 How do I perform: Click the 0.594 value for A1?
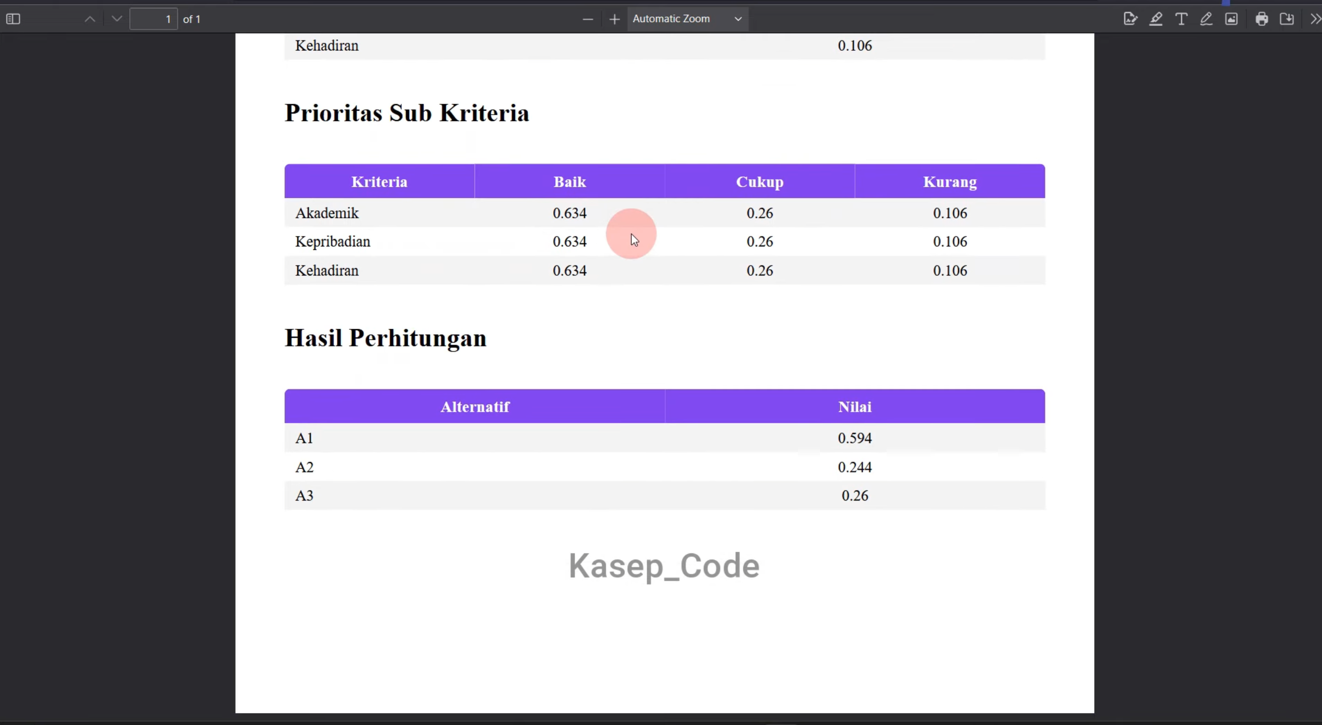[x=855, y=438]
